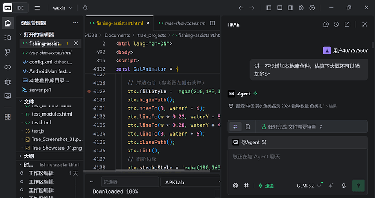Click the @ mention icon
This screenshot has height=198, width=375.
(x=235, y=186)
